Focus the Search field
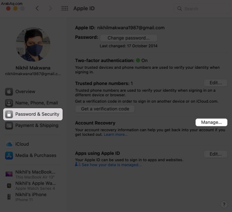This screenshot has height=212, width=232. coord(202,9)
